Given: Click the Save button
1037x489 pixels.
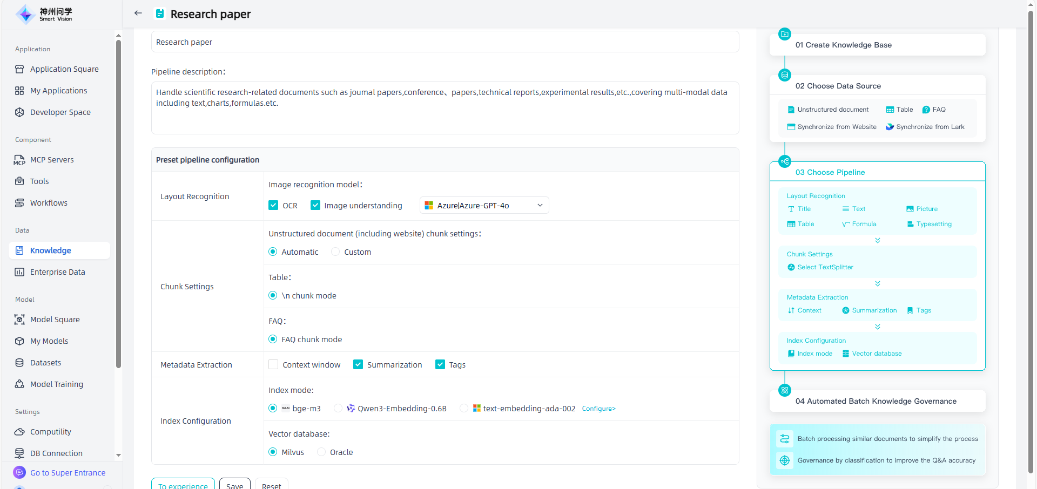Looking at the screenshot, I should pos(234,485).
